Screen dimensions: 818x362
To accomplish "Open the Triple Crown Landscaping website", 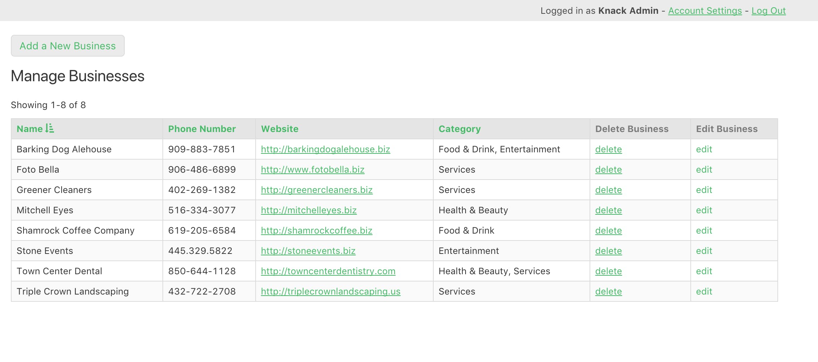I will [330, 291].
